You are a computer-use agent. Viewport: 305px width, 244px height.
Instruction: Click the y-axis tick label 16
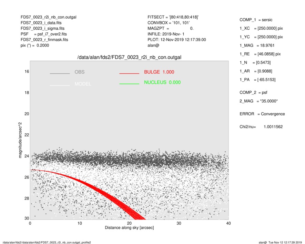click(x=27, y=72)
